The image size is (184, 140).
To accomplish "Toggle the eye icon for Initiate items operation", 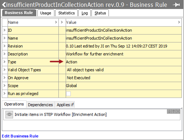I will click(9, 114).
